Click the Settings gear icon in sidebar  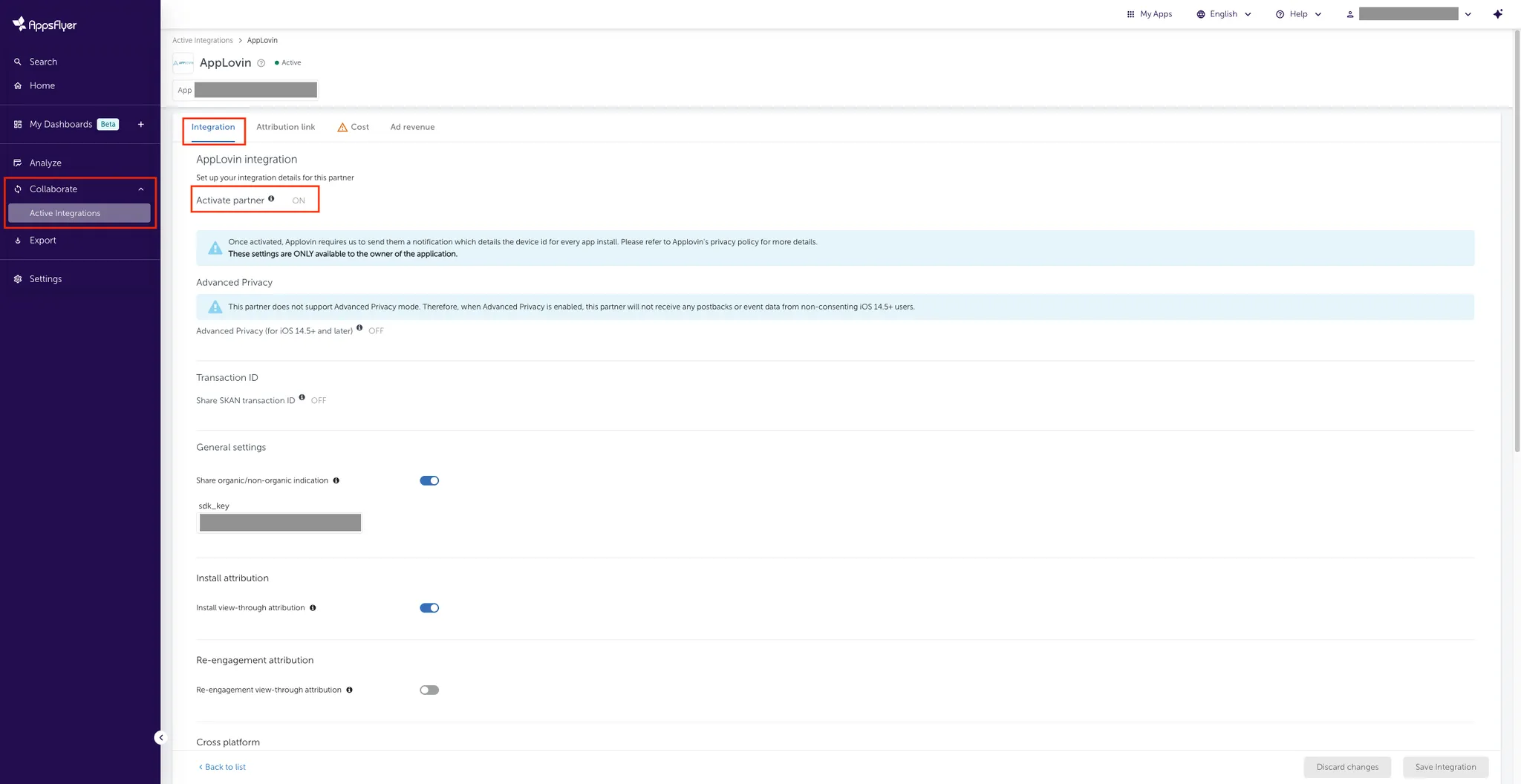[x=18, y=279]
